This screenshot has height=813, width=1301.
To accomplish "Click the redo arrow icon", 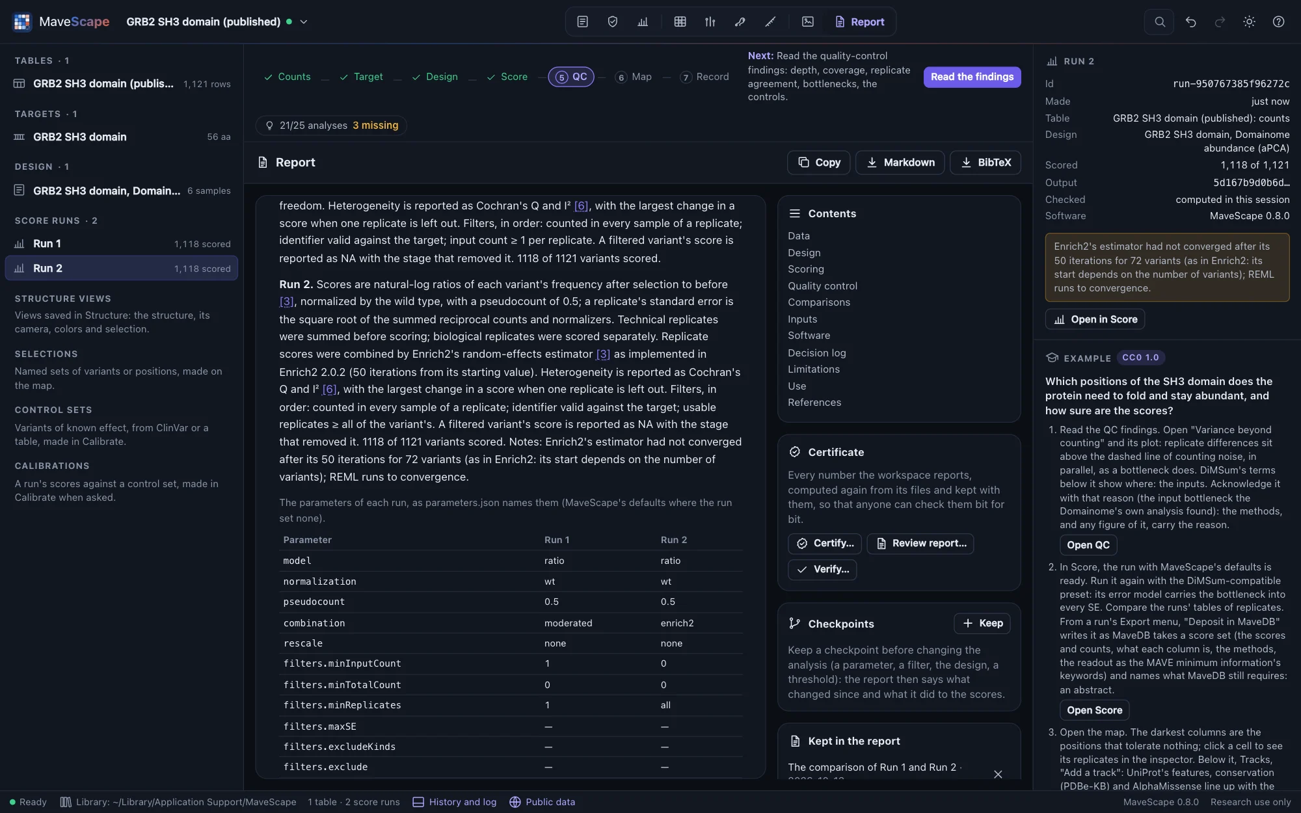I will pyautogui.click(x=1220, y=21).
